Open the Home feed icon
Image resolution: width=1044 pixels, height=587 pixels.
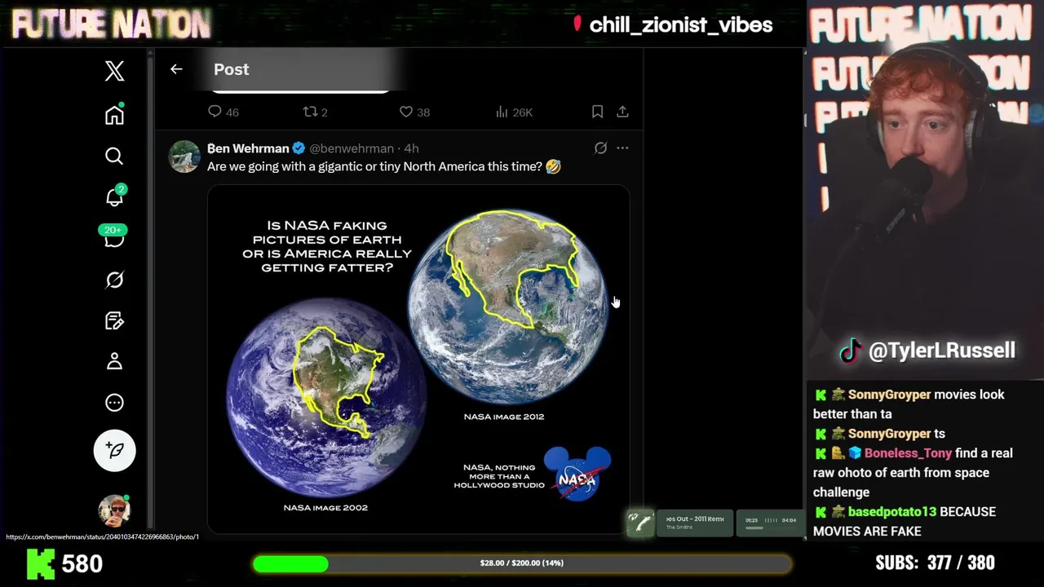114,114
